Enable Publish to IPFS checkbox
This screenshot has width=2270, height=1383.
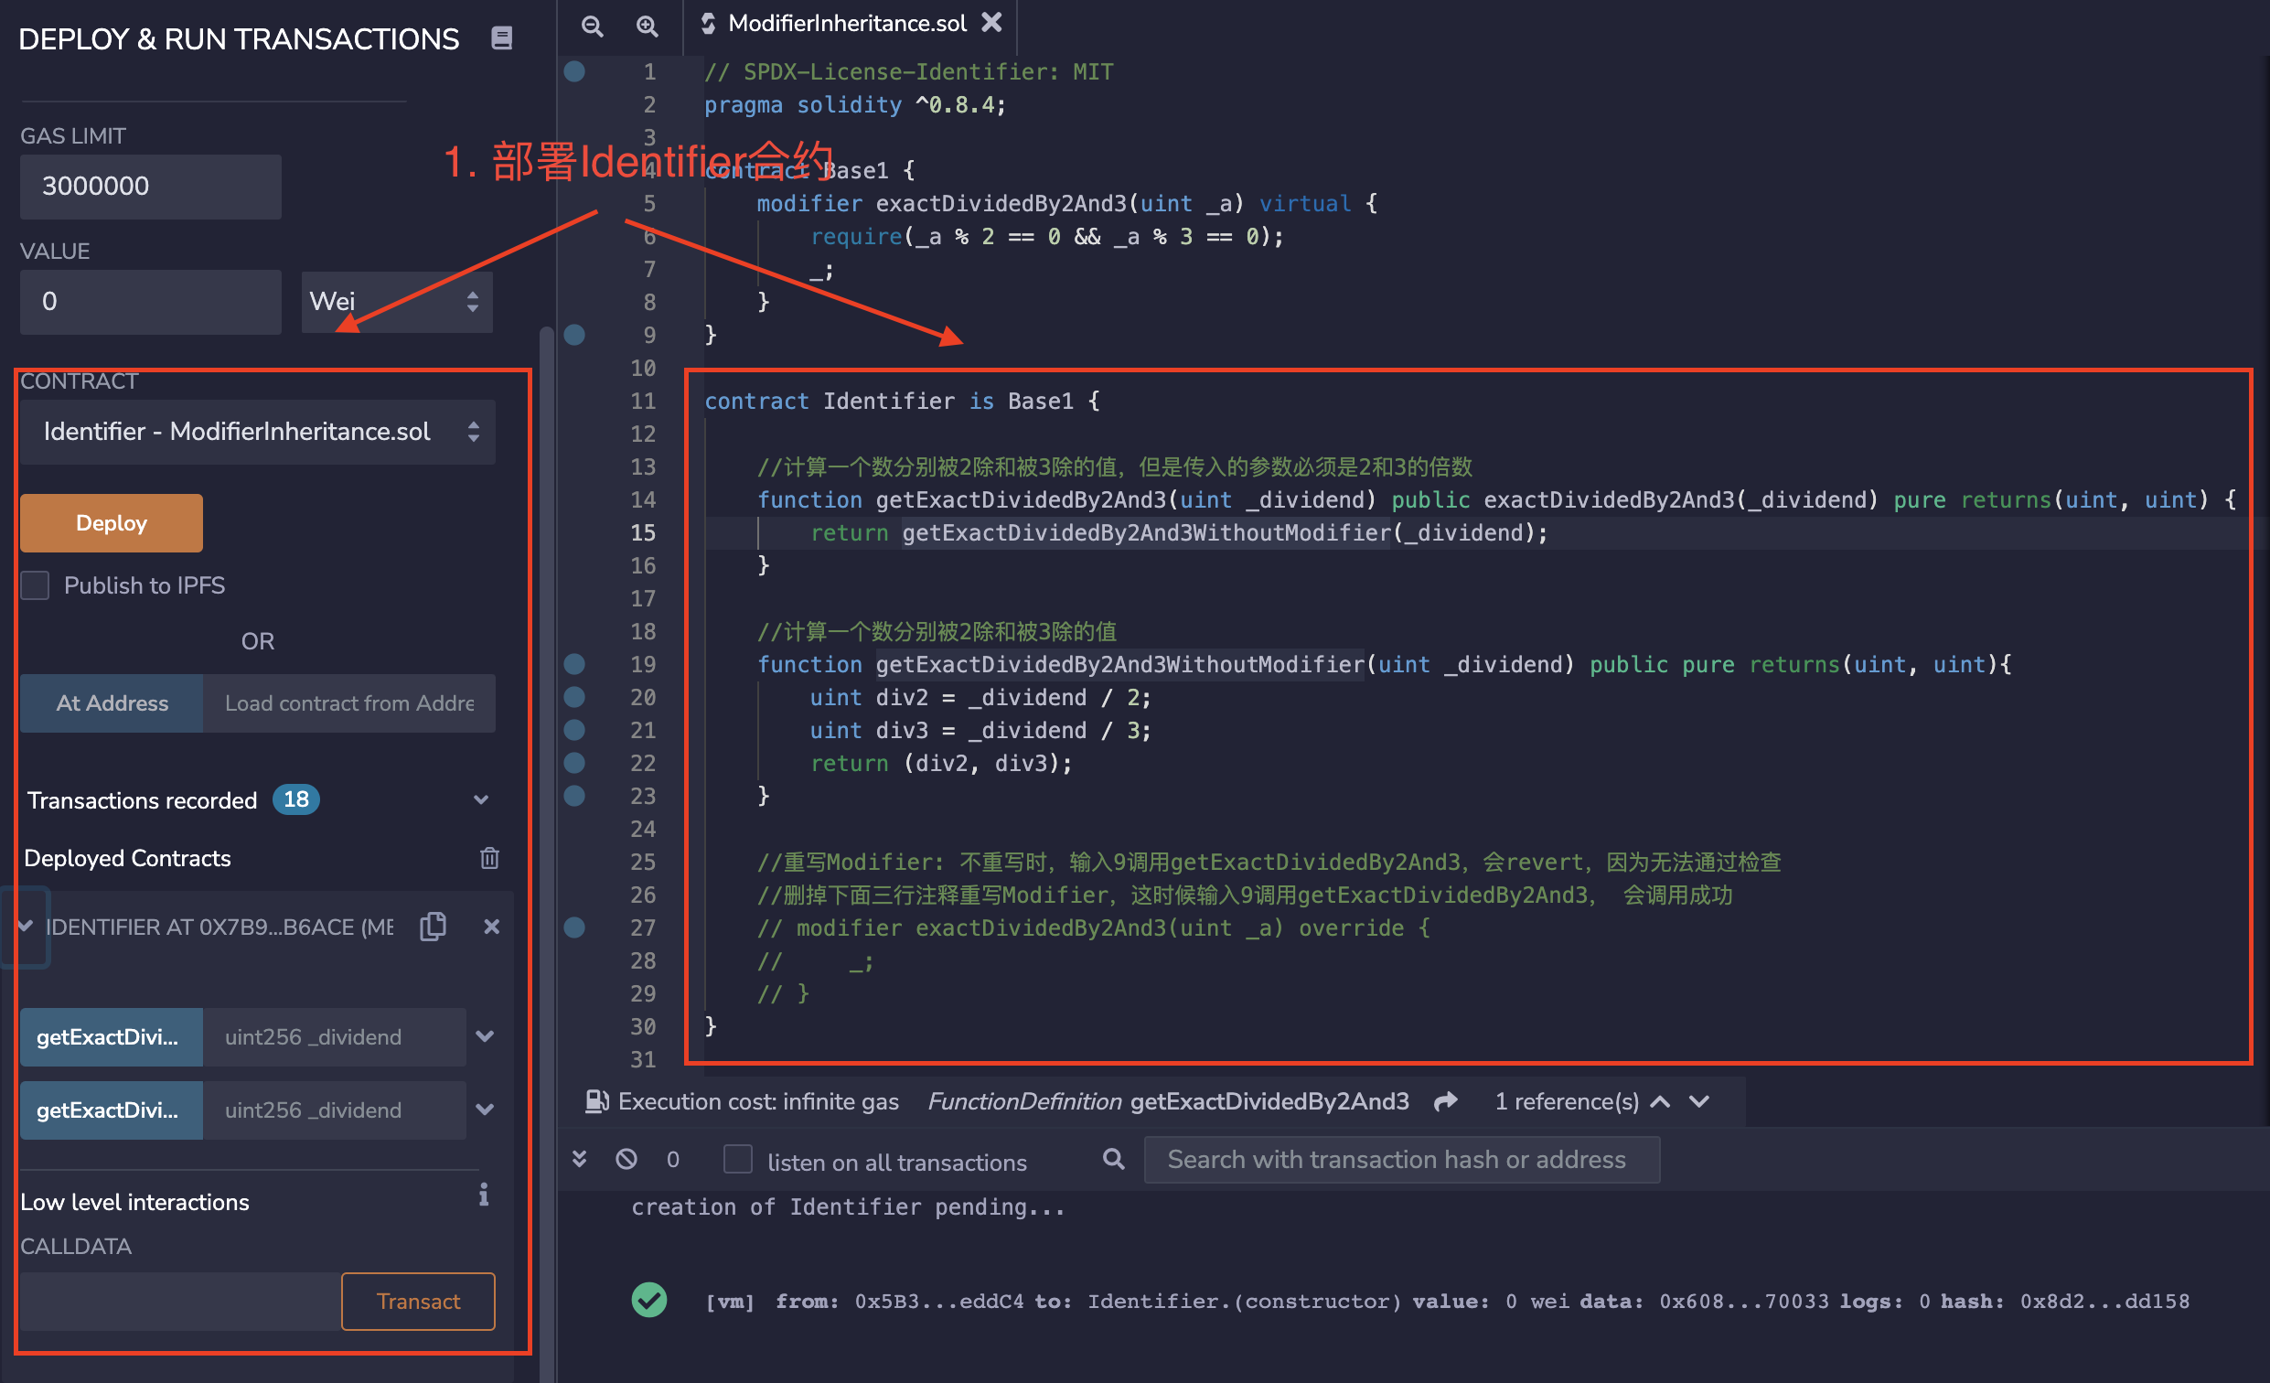click(35, 585)
